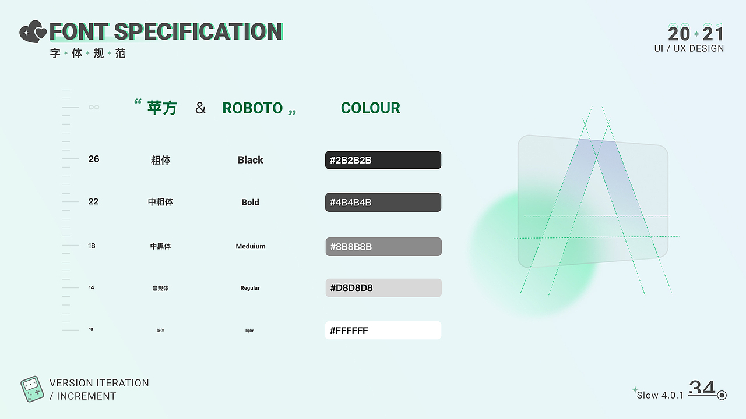Click the COLOUR column heading

coord(371,108)
